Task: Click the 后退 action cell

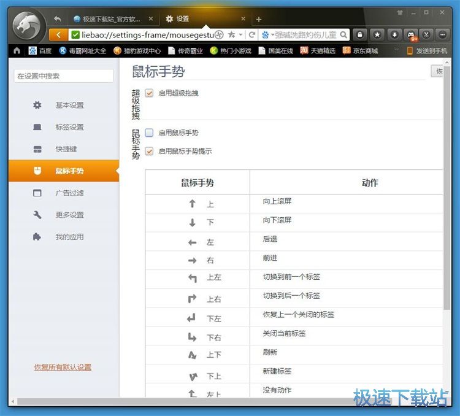Action: tap(346, 241)
